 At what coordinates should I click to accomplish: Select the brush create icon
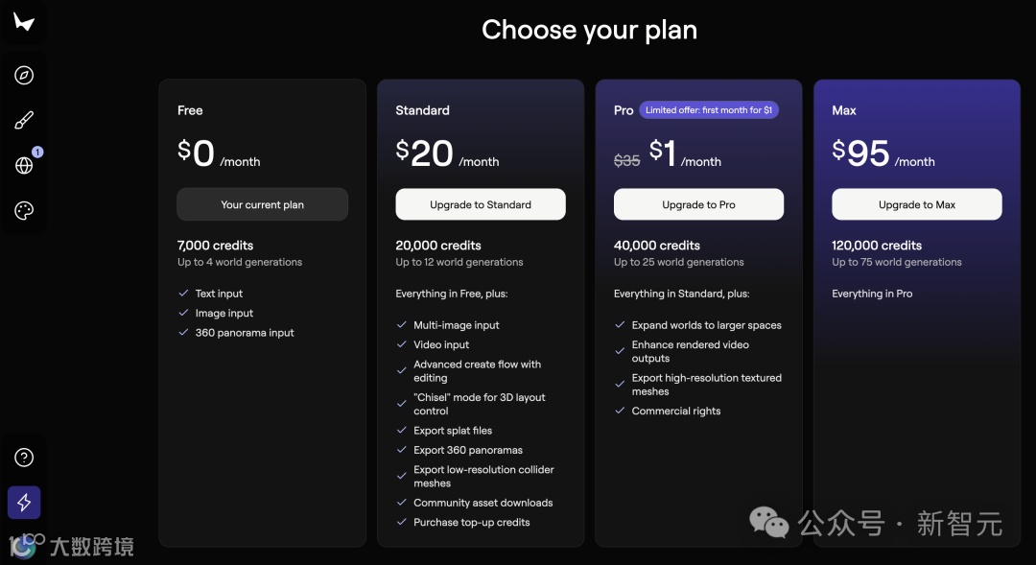[24, 121]
